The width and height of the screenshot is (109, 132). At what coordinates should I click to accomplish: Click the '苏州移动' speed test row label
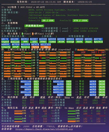click(x=6, y=105)
